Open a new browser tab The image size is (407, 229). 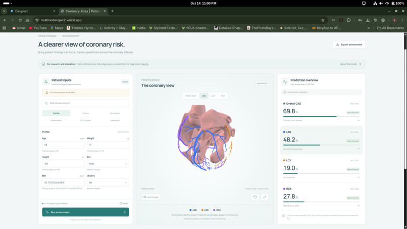click(x=112, y=11)
